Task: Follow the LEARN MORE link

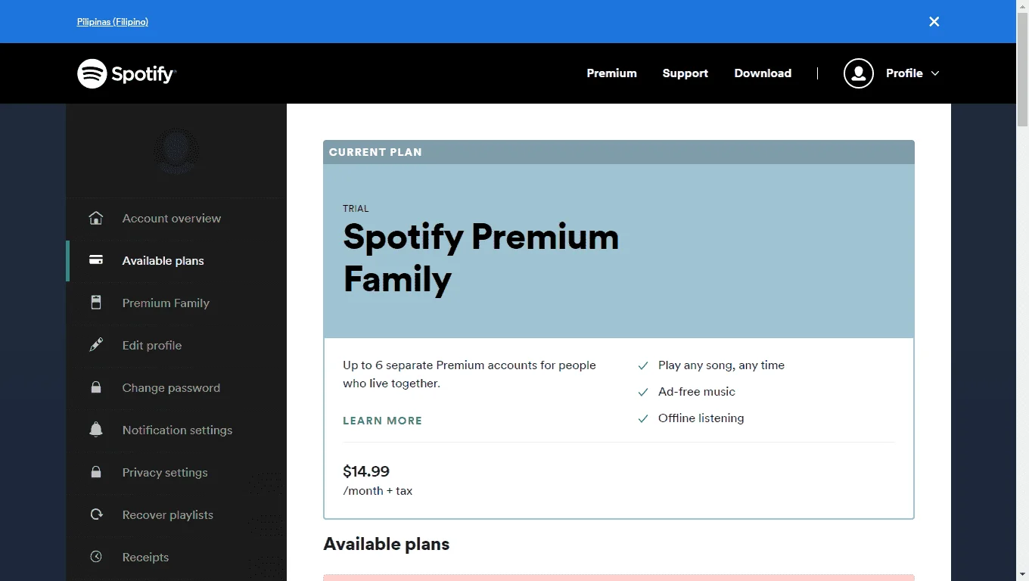Action: tap(382, 421)
